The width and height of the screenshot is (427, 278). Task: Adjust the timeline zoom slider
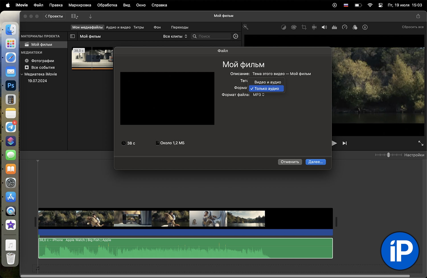pos(388,155)
